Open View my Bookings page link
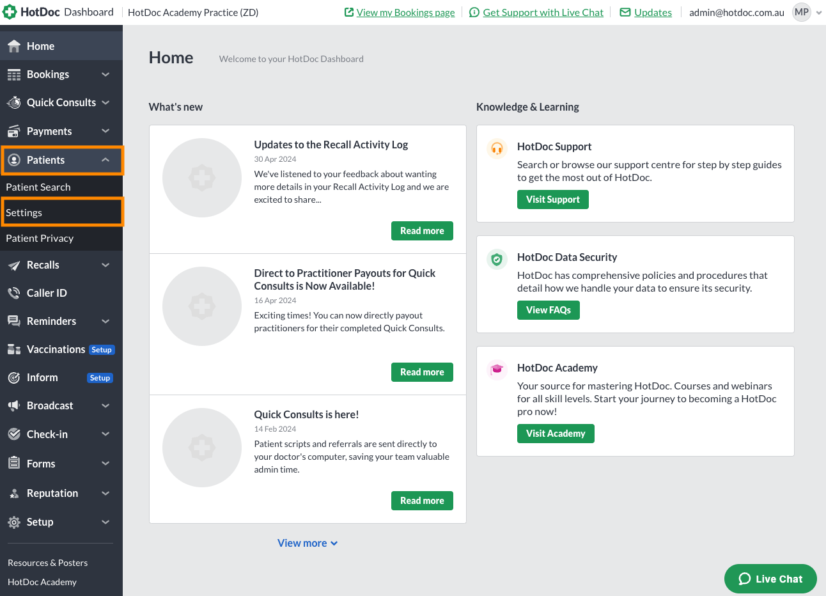Viewport: 826px width, 596px height. click(x=406, y=12)
